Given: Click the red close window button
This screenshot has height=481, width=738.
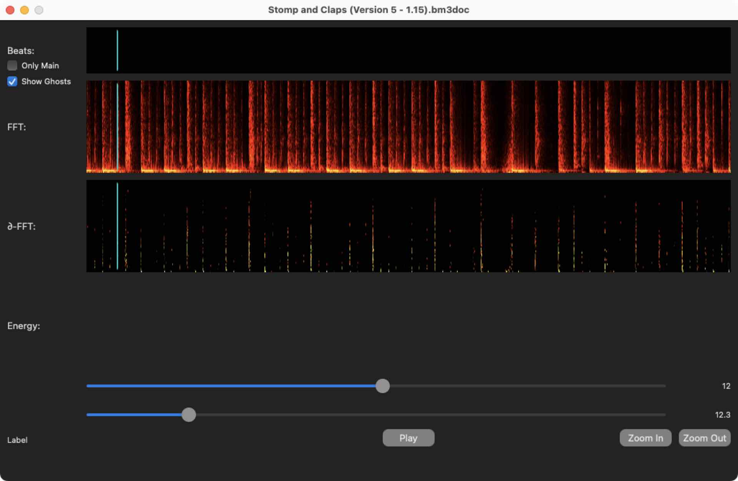Looking at the screenshot, I should (10, 10).
